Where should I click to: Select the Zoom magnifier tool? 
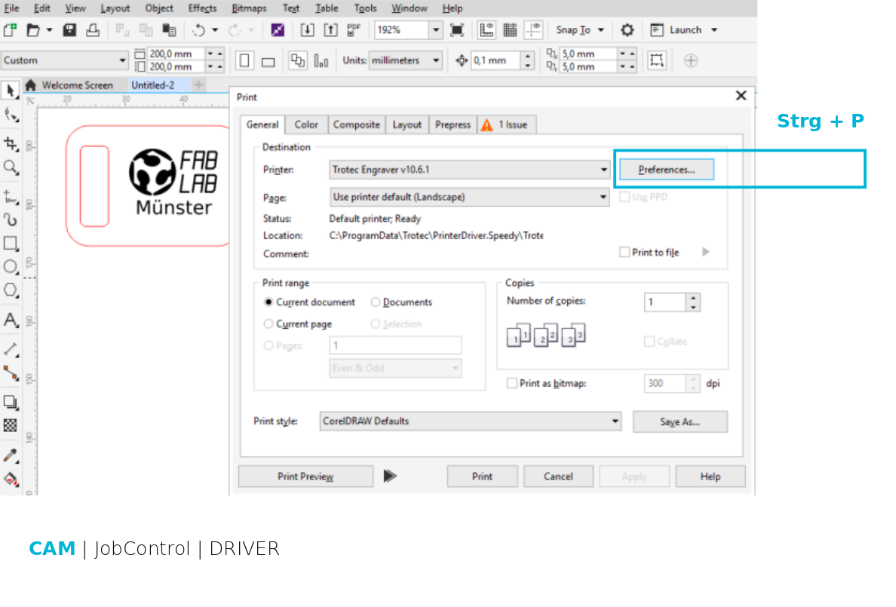pos(11,167)
